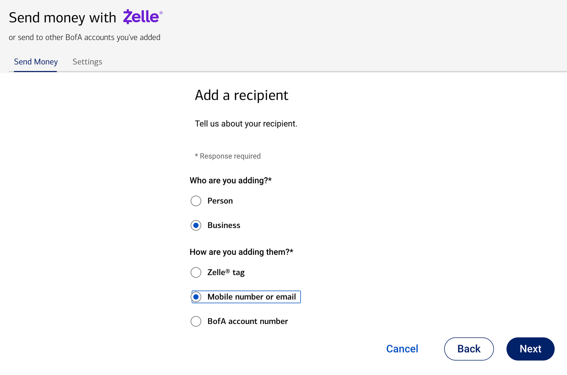Click the Cancel link

pyautogui.click(x=402, y=349)
